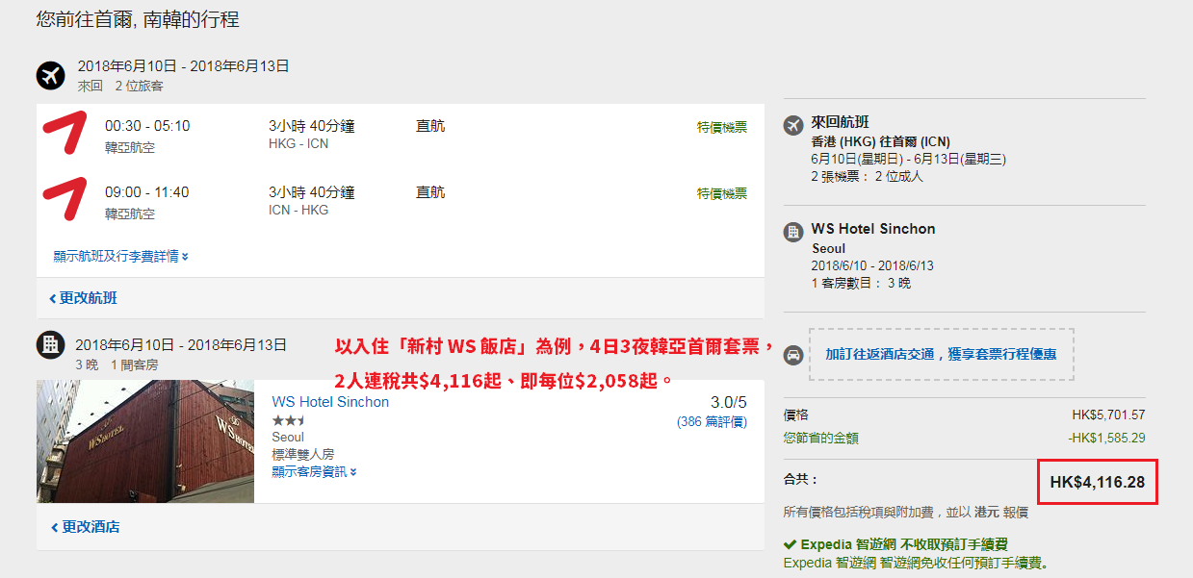
Task: Click the 來回 2 位旅客 subtitle
Action: [120, 86]
